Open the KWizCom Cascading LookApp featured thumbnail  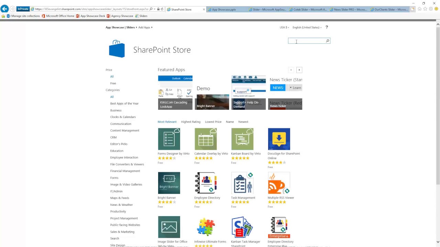click(175, 93)
